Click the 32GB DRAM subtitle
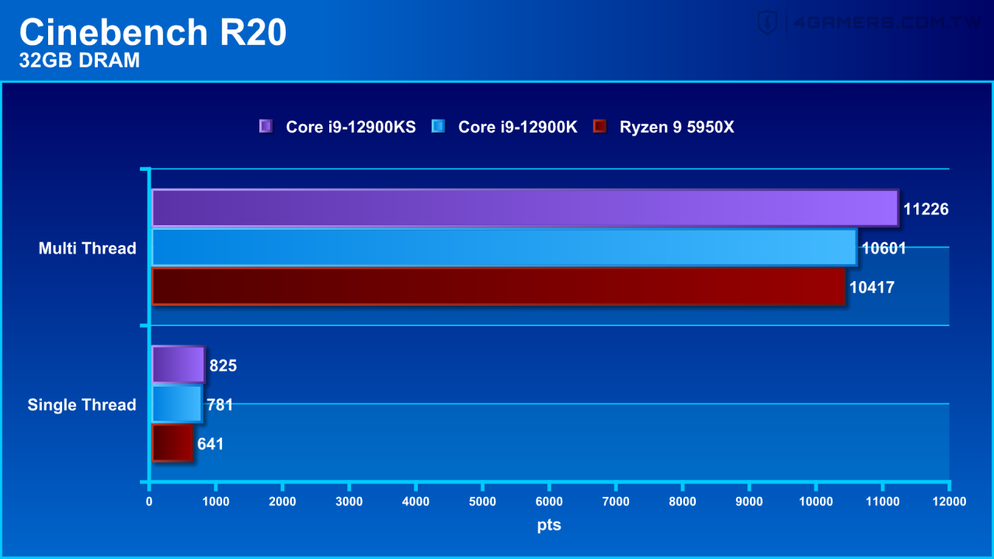The height and width of the screenshot is (559, 994). point(79,61)
